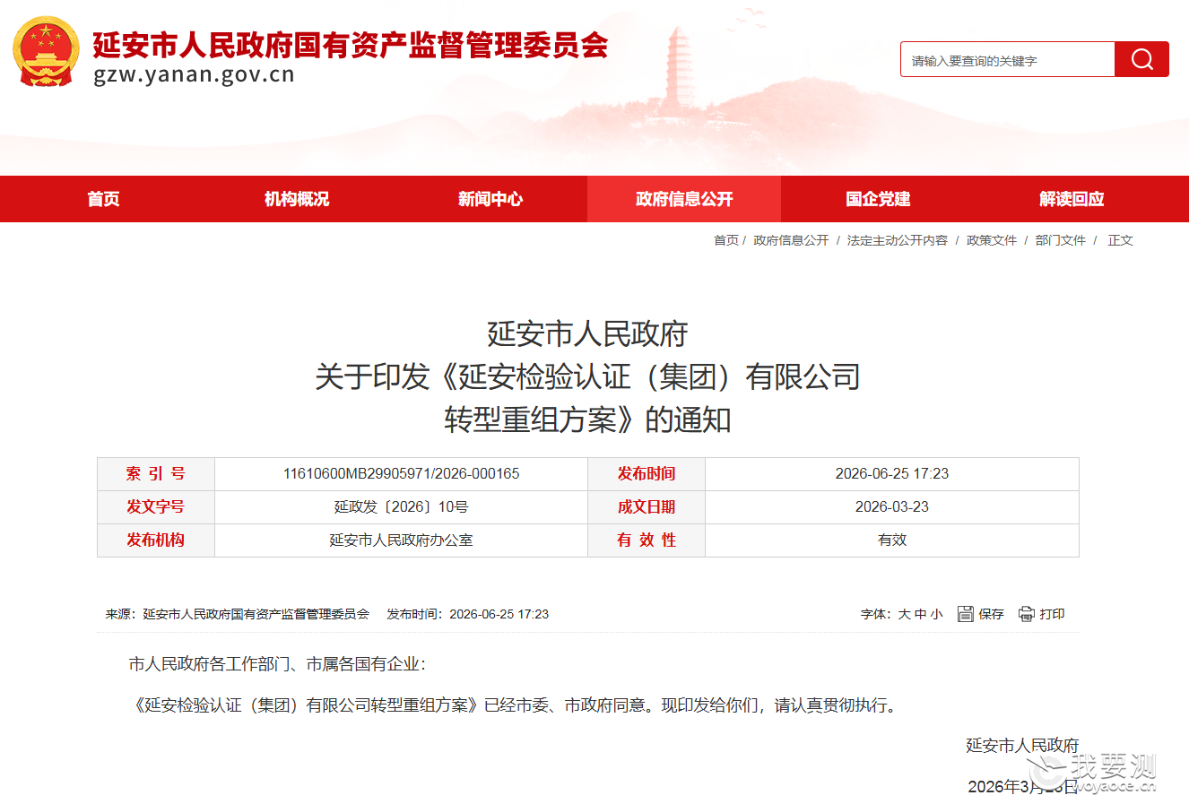
Task: Click the 打印 text link
Action: coord(1052,614)
